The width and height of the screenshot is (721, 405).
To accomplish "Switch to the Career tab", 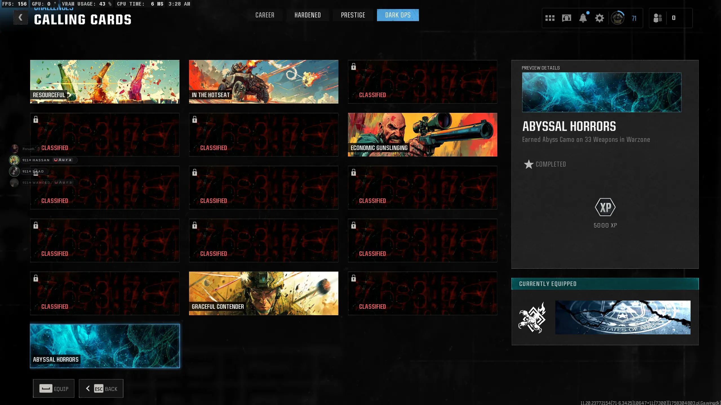I will (x=265, y=15).
